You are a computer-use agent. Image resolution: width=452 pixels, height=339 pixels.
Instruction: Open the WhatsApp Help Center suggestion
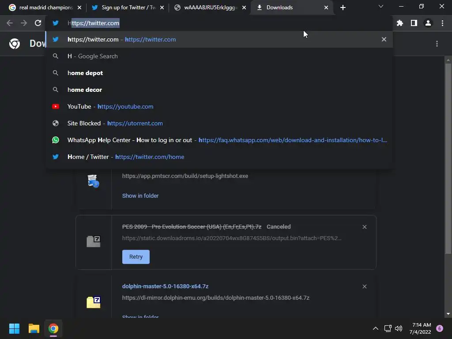pyautogui.click(x=219, y=140)
